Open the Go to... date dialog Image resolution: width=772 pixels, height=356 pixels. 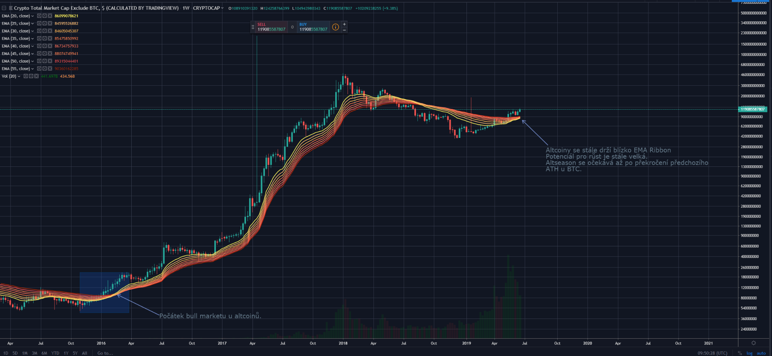pos(105,353)
